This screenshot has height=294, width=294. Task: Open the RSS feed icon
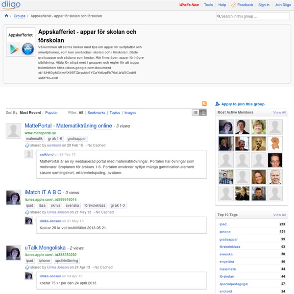click(204, 103)
